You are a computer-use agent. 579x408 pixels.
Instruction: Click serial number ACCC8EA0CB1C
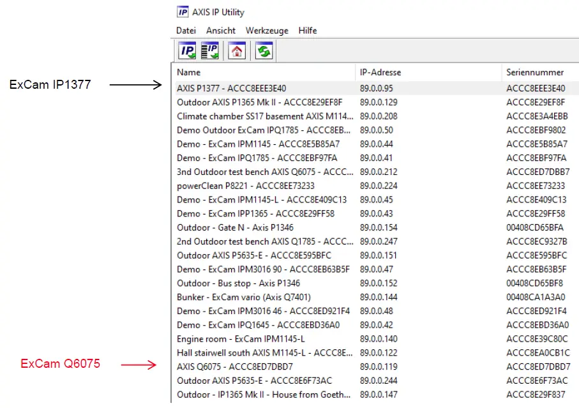pos(538,353)
